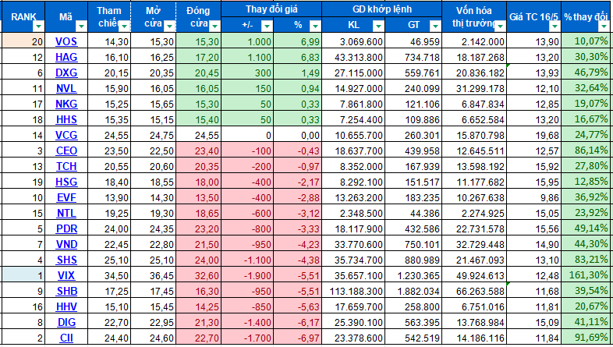Open the VOS stock link
The width and height of the screenshot is (613, 347).
(x=66, y=41)
